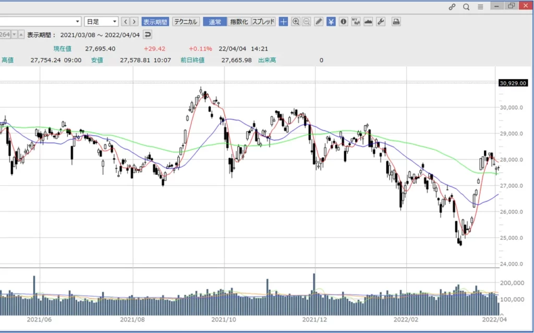Print the chart using printer icon

coord(396,21)
